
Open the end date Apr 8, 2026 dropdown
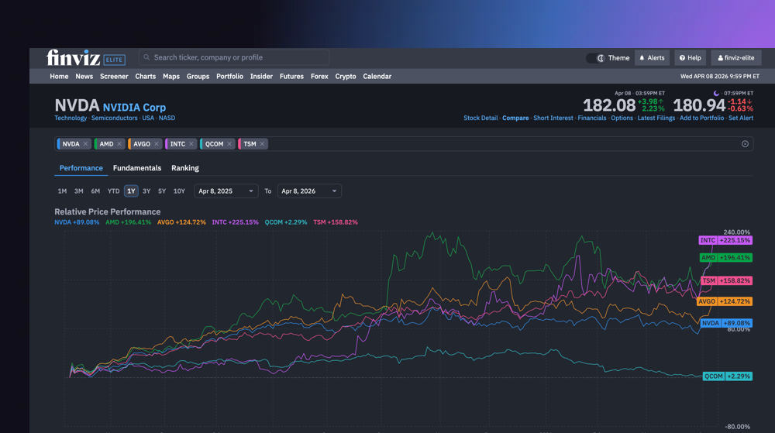(x=309, y=191)
